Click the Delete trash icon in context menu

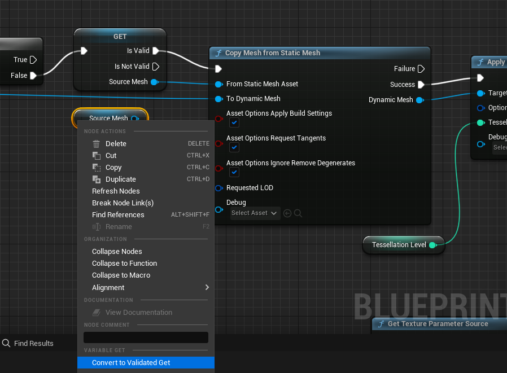(97, 144)
